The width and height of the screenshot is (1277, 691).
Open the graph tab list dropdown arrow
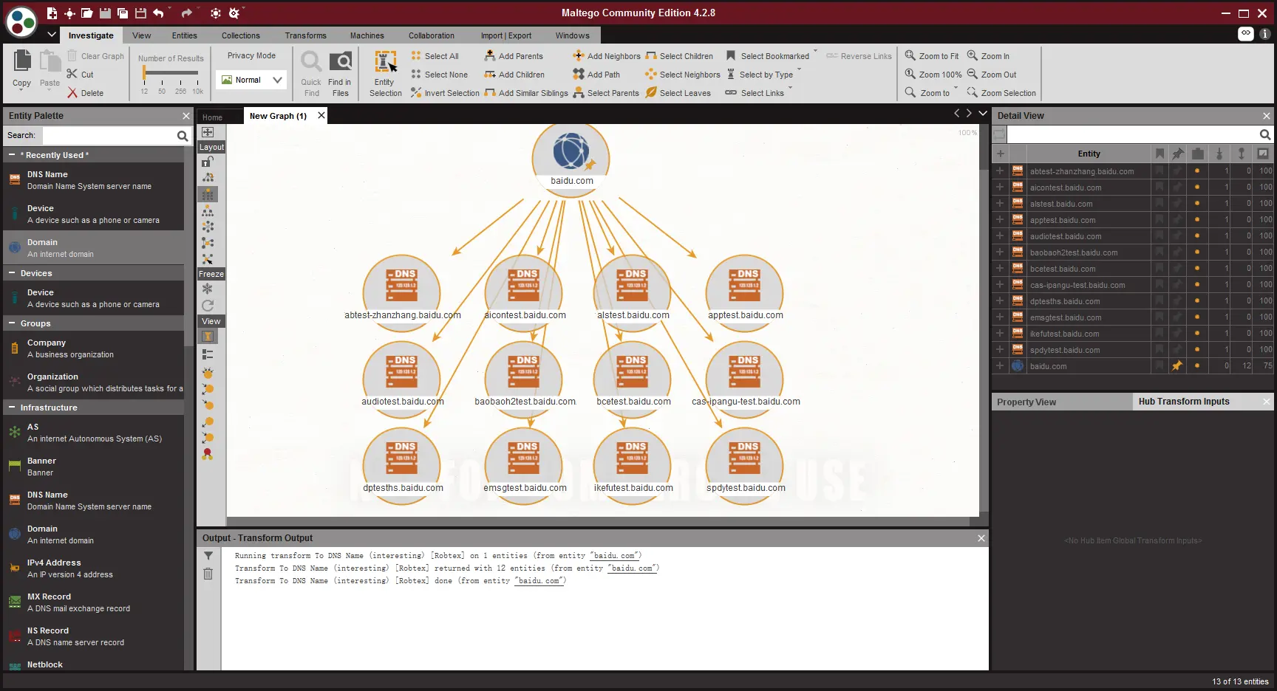(x=983, y=113)
